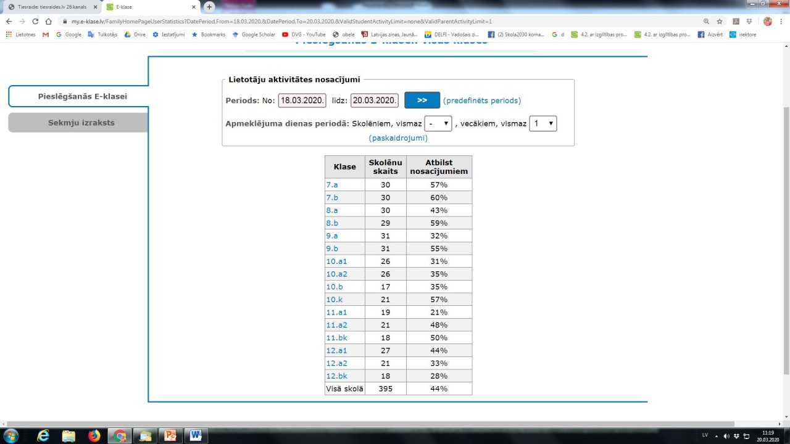Switch to the Tiesraide browser tab
Image resolution: width=790 pixels, height=444 pixels.
(x=49, y=7)
